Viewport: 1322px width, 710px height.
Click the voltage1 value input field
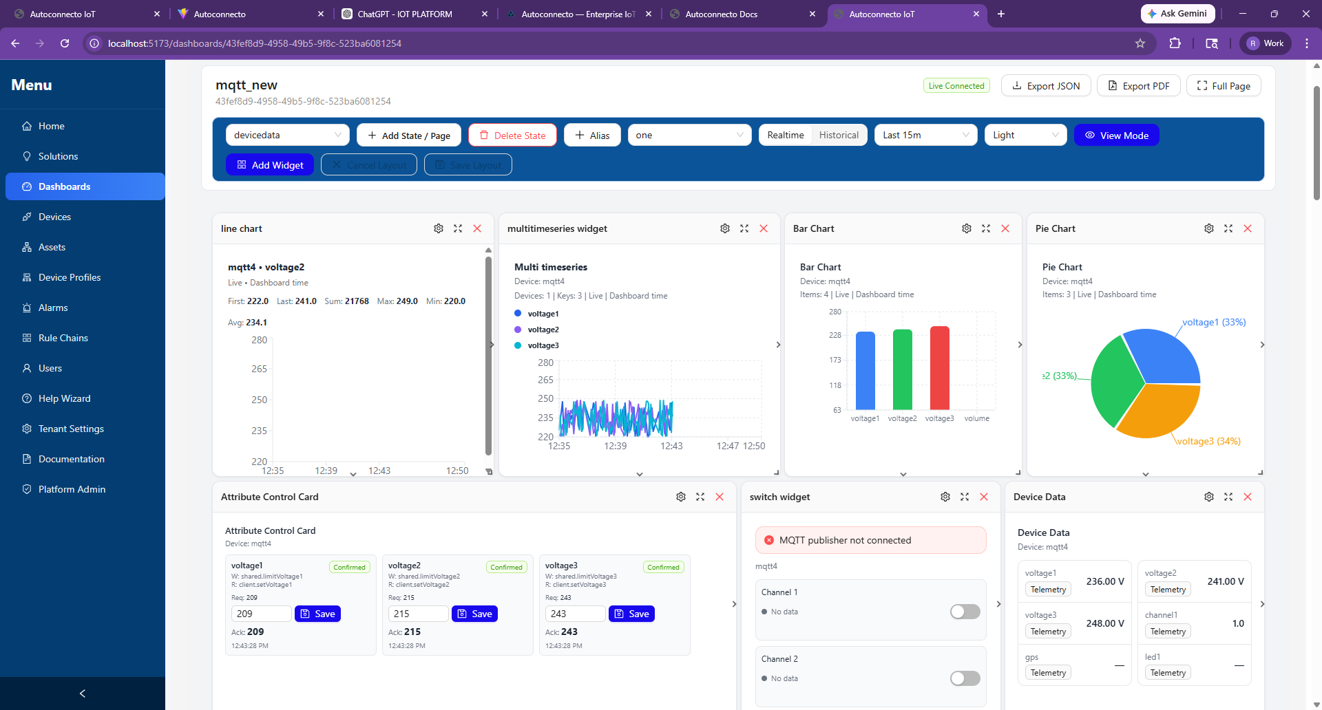tap(262, 614)
